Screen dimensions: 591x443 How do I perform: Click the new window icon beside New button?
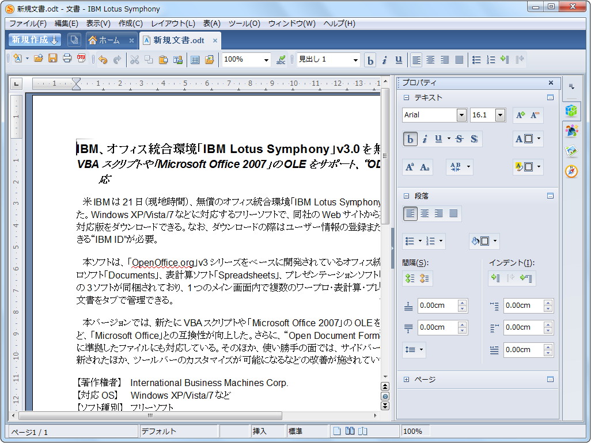tap(74, 40)
